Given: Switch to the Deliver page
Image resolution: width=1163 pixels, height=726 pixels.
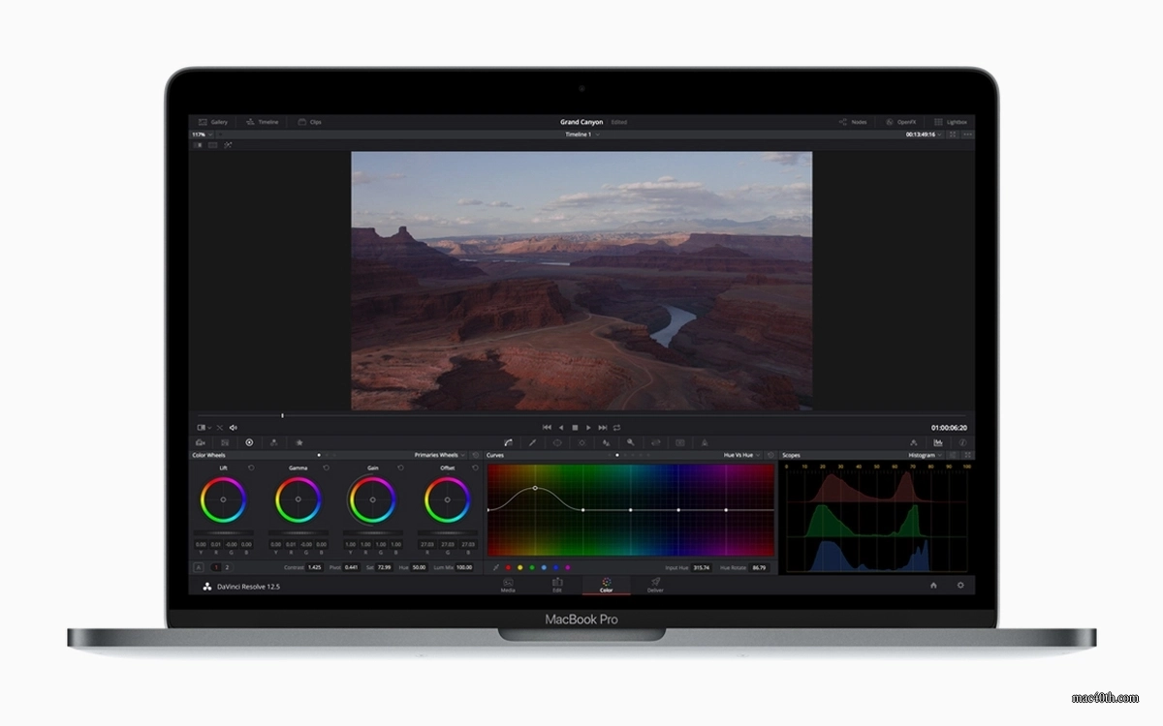Looking at the screenshot, I should pos(655,586).
